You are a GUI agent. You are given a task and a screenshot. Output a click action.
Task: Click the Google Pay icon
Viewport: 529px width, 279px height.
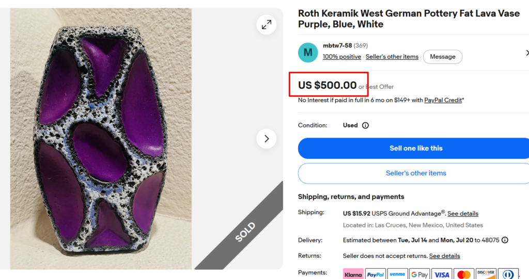coord(419,274)
